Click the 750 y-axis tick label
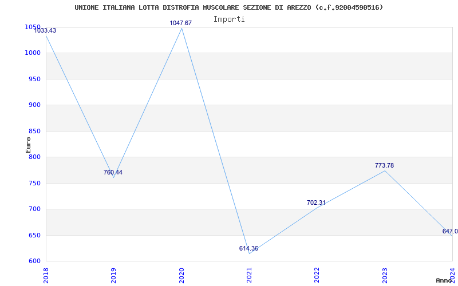The height and width of the screenshot is (286, 458). [x=35, y=183]
